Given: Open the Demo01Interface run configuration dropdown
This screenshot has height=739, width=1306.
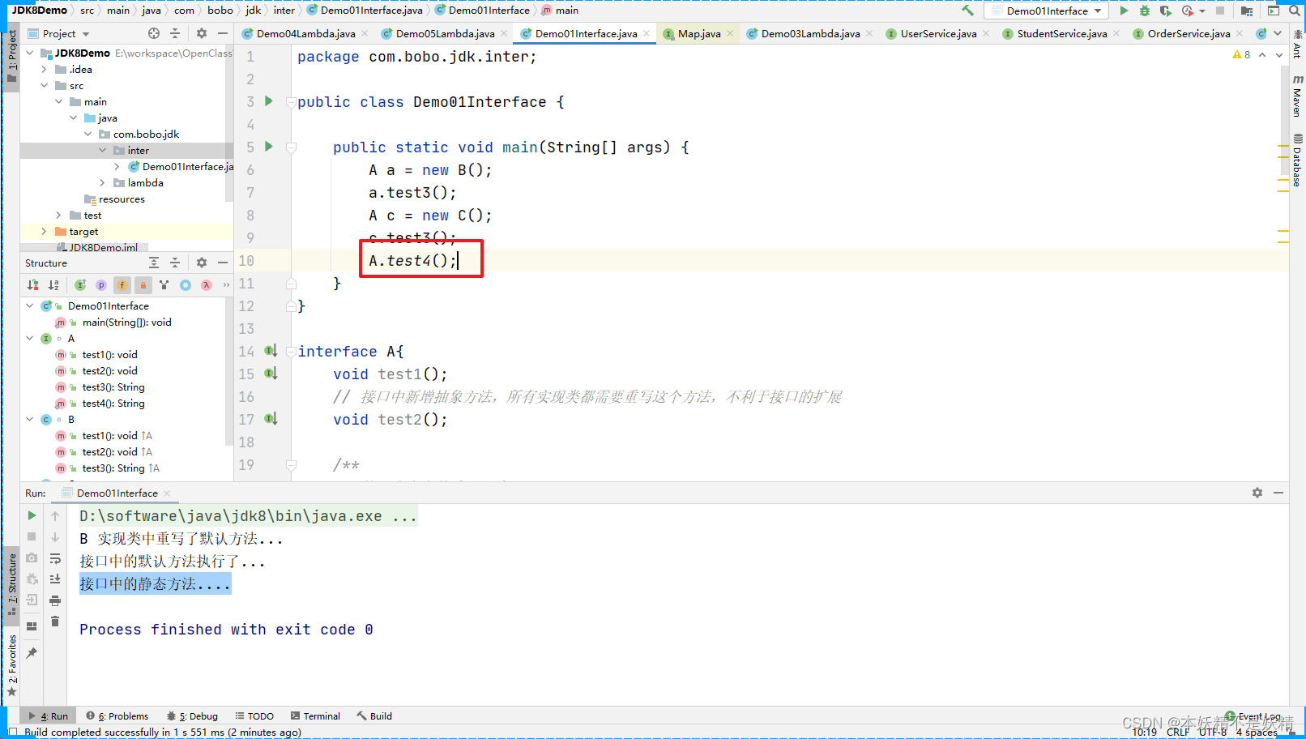Looking at the screenshot, I should click(1047, 11).
